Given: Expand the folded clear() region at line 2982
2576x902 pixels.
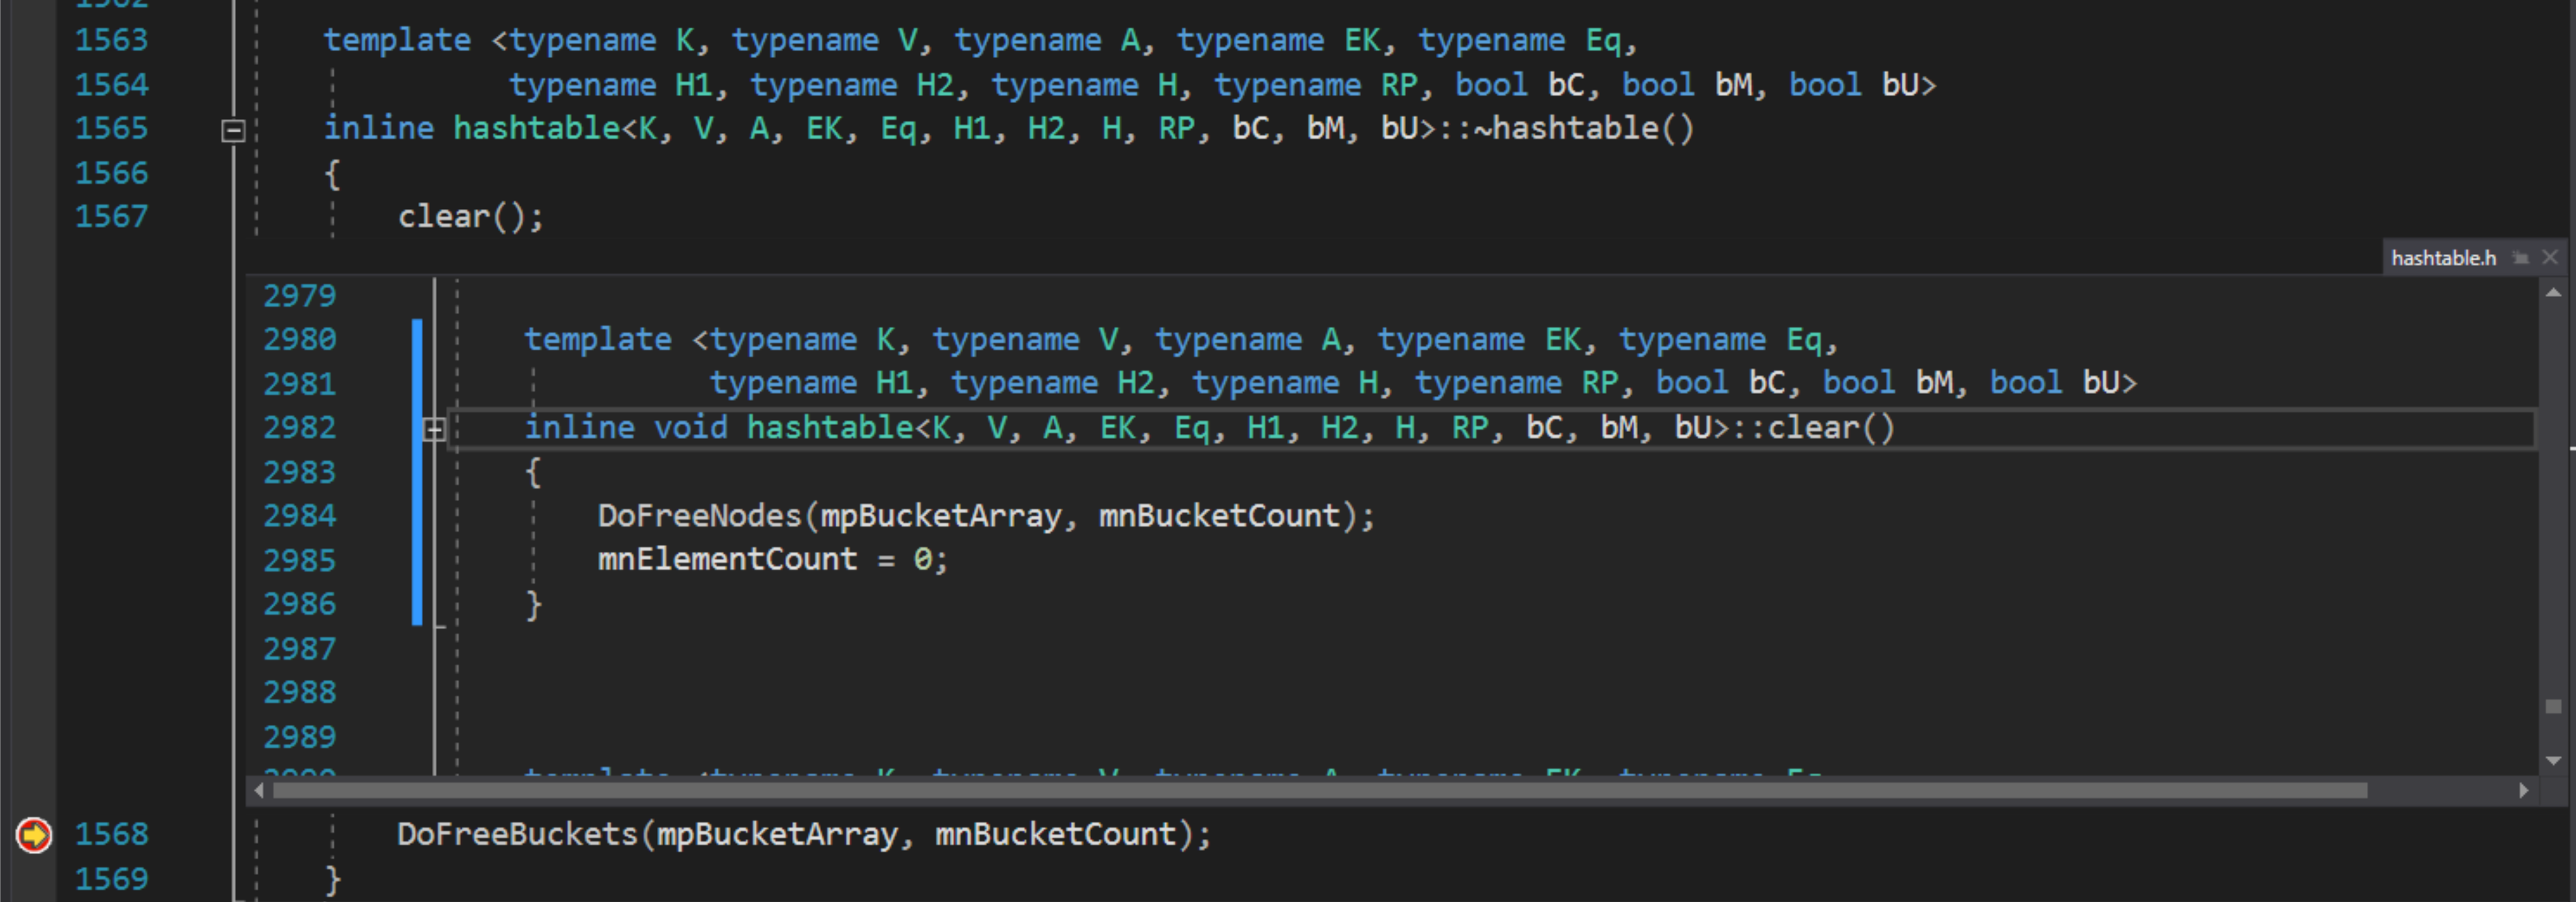Looking at the screenshot, I should (434, 429).
